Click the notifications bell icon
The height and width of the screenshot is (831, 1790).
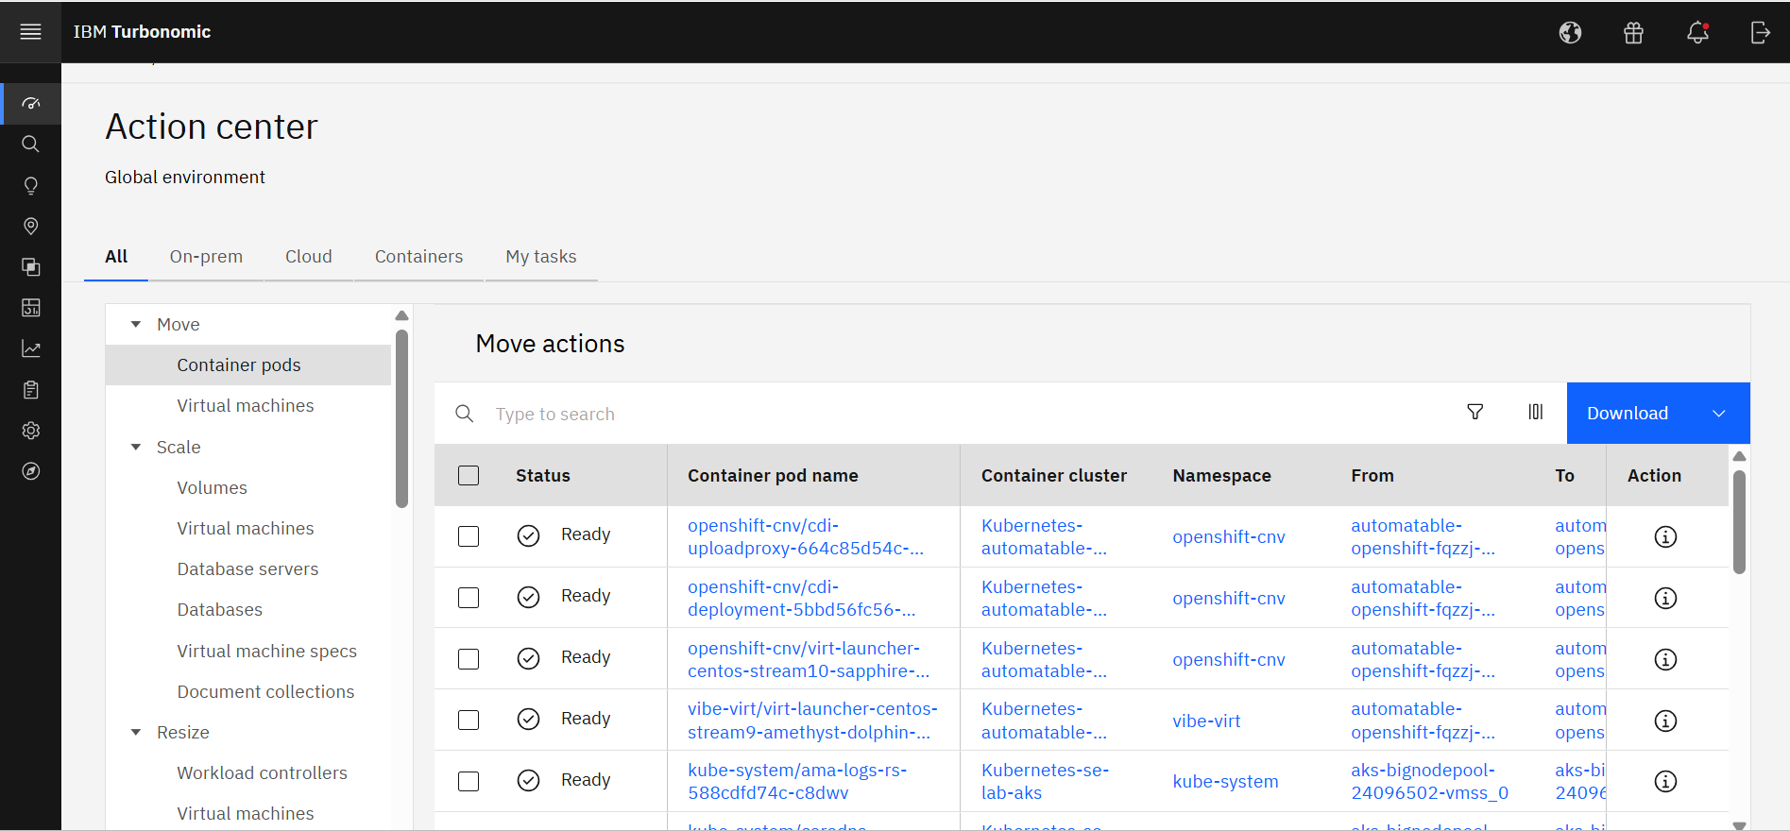tap(1697, 33)
